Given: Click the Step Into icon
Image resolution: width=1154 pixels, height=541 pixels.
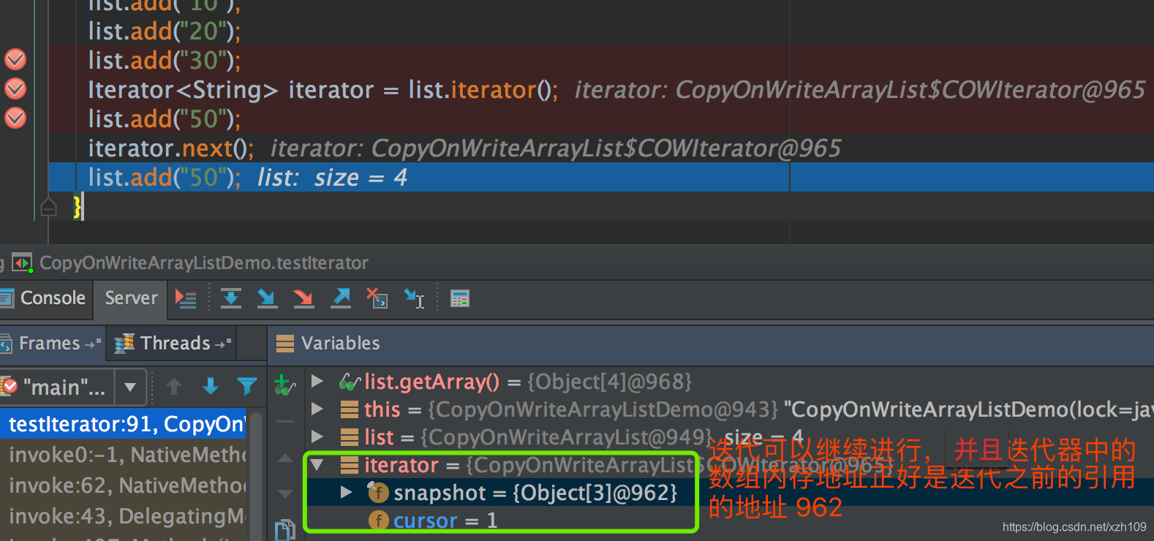Looking at the screenshot, I should [267, 298].
